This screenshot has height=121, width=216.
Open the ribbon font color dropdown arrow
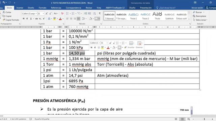(63, 19)
